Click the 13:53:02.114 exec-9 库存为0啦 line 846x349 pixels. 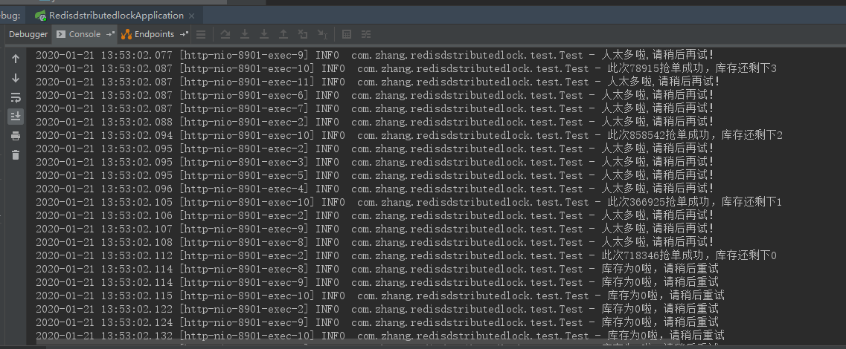pos(377,282)
